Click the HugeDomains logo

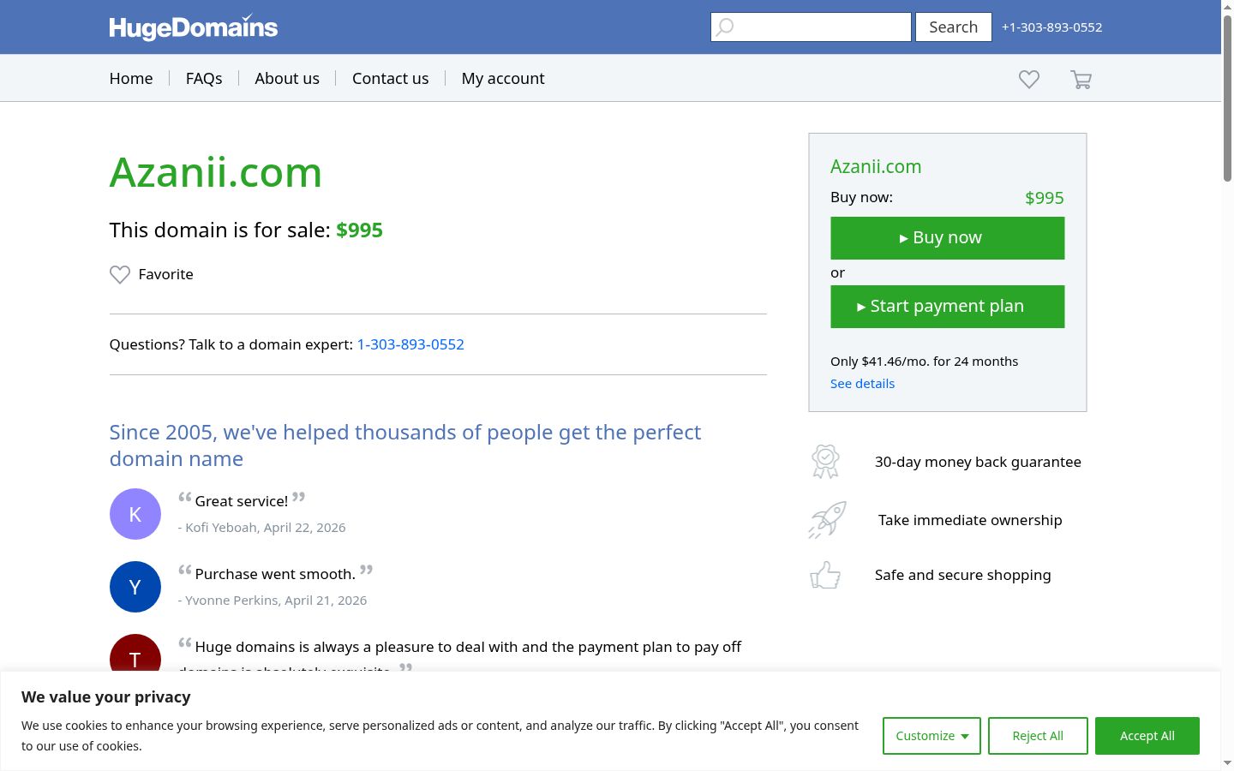click(x=194, y=27)
